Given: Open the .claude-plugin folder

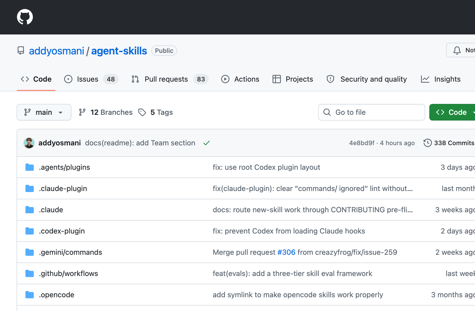Looking at the screenshot, I should click(63, 188).
